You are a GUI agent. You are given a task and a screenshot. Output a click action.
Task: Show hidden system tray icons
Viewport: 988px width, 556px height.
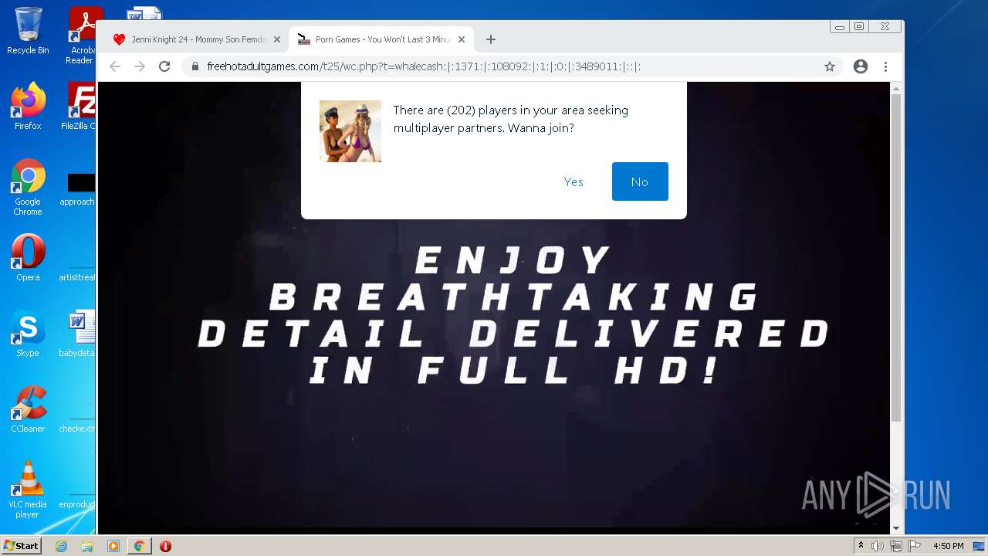(x=861, y=546)
